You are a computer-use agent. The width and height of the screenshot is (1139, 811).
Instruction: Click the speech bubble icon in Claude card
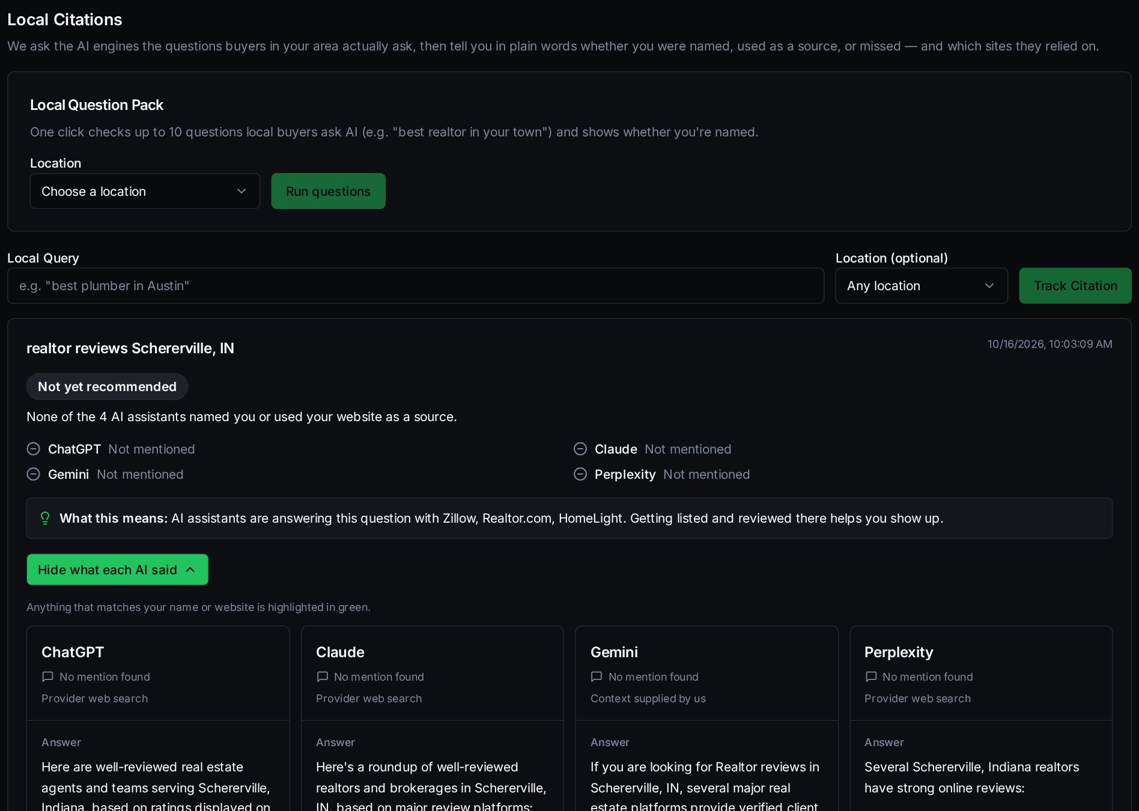322,676
